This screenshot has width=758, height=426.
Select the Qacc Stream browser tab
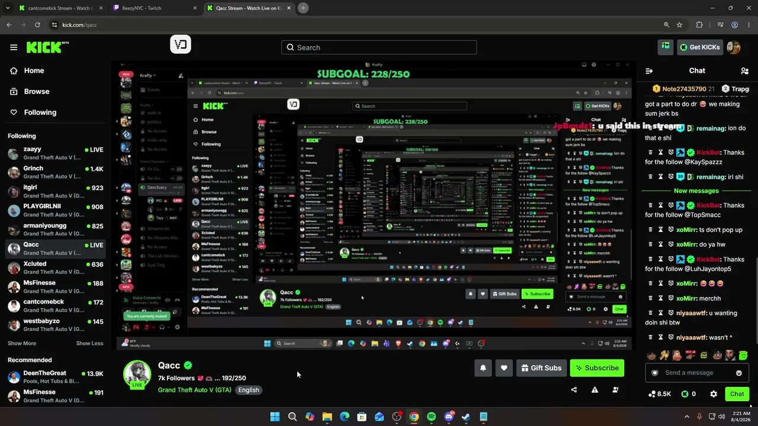click(x=249, y=8)
